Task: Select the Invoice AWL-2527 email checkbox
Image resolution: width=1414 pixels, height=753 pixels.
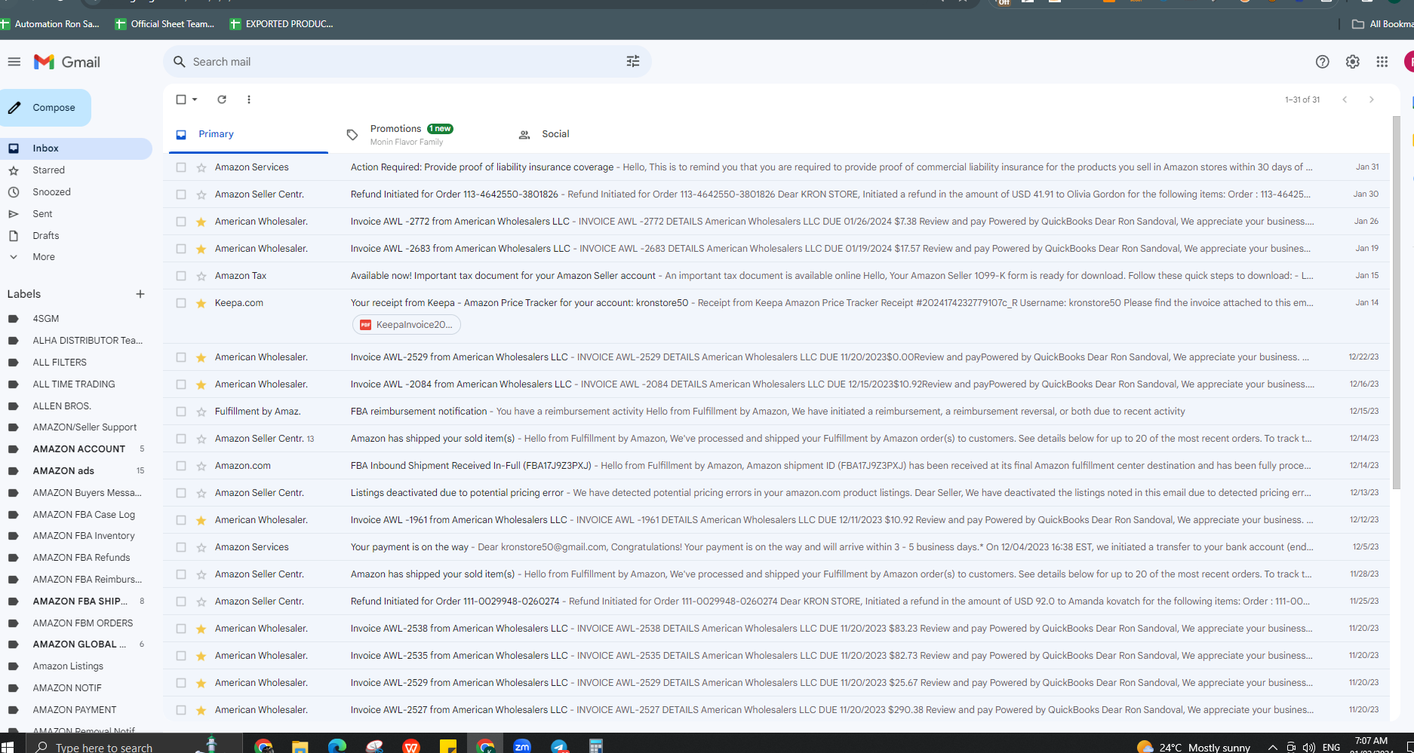Action: click(x=181, y=710)
